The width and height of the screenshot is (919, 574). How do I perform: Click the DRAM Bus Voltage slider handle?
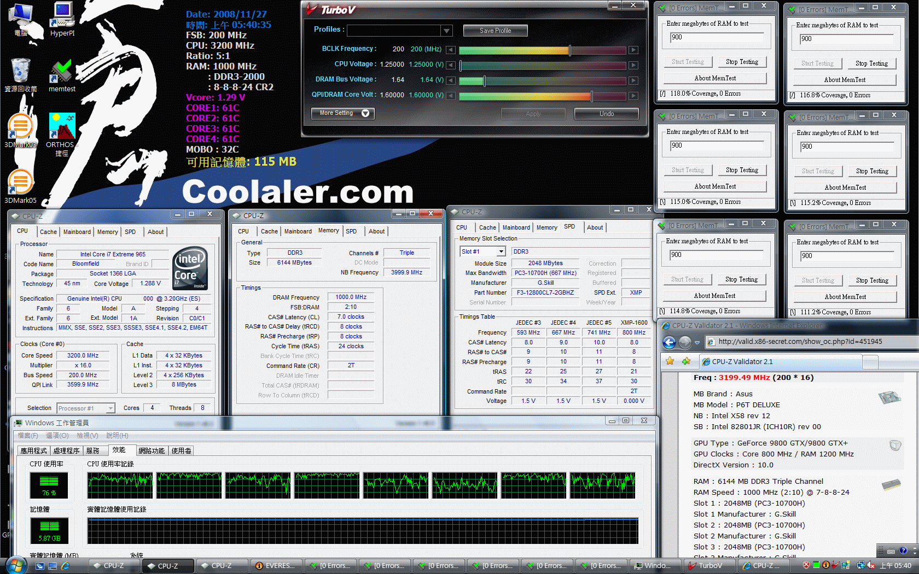point(484,81)
